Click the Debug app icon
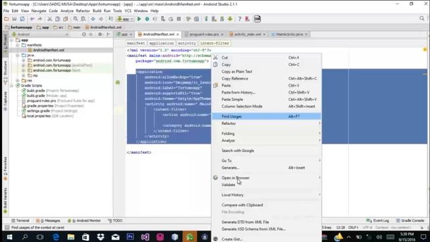 (147, 19)
